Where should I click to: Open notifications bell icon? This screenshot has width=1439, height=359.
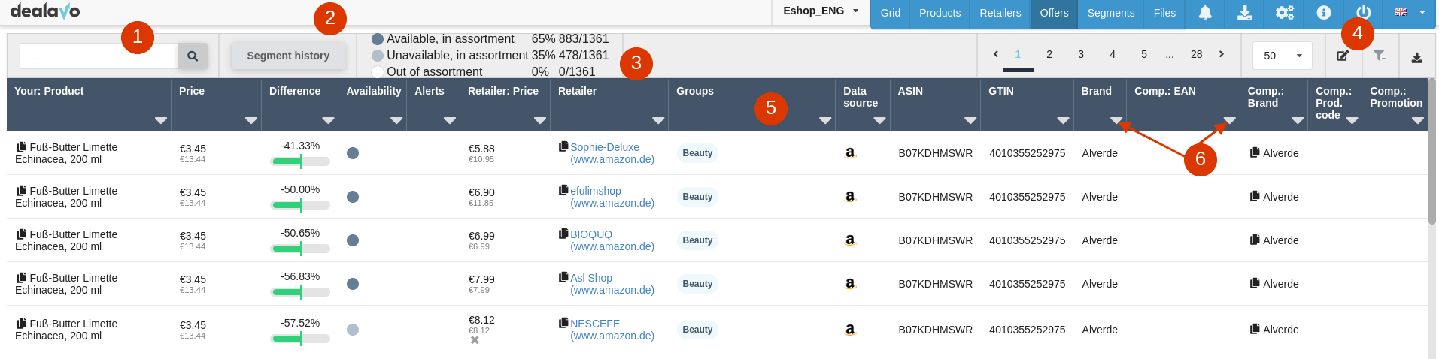point(1205,13)
